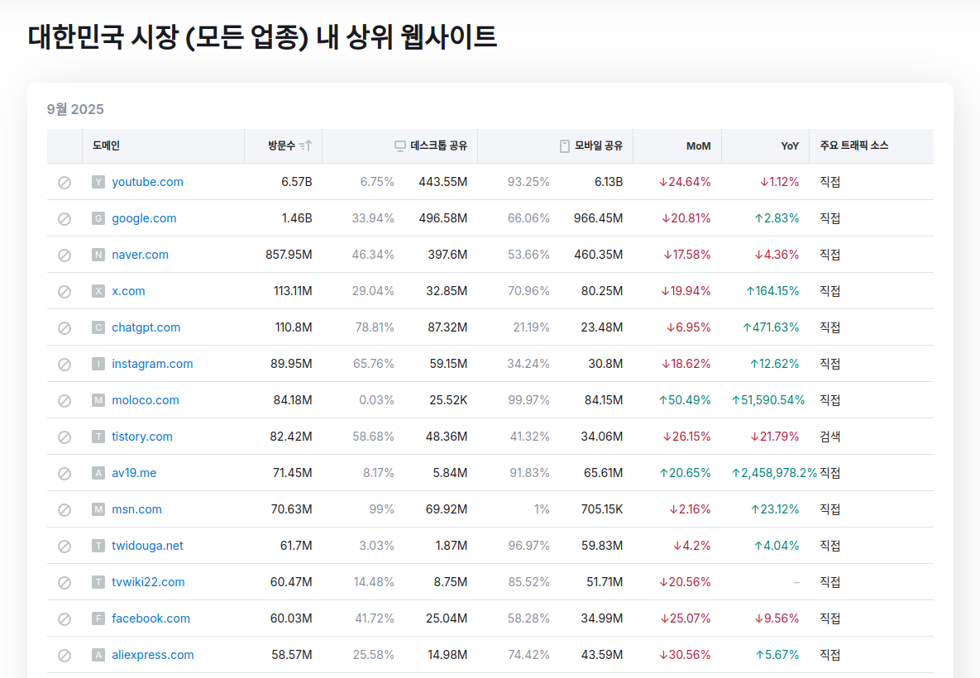Open the msn.com domain link
The height and width of the screenshot is (678, 980).
137,509
